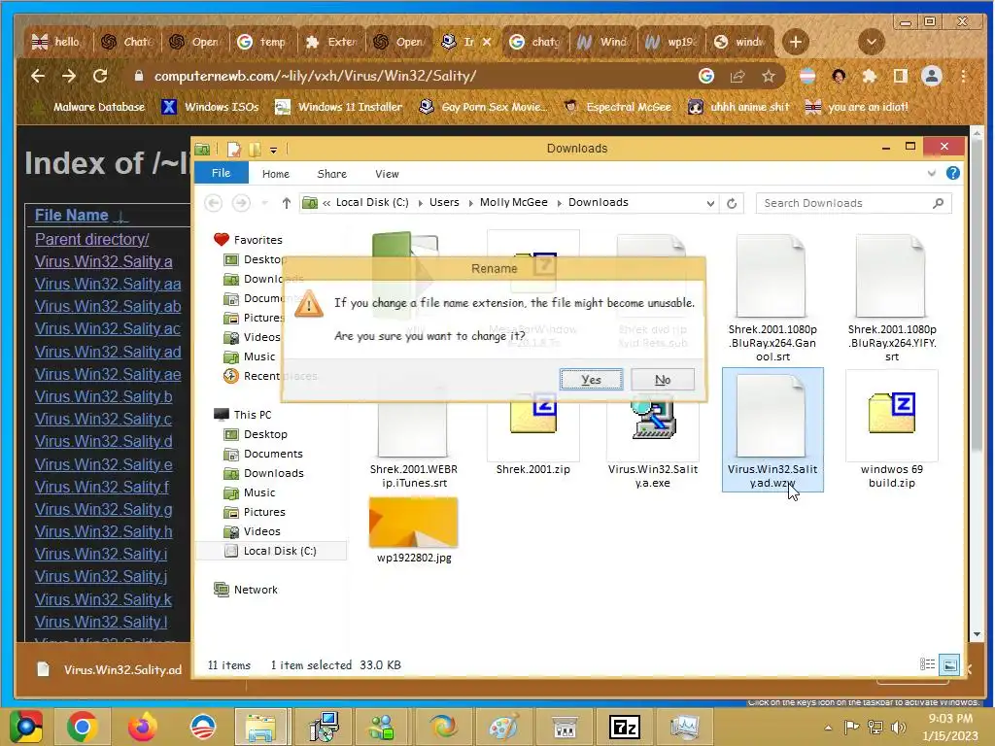Open the File tab in Explorer
The image size is (995, 746).
[x=221, y=173]
